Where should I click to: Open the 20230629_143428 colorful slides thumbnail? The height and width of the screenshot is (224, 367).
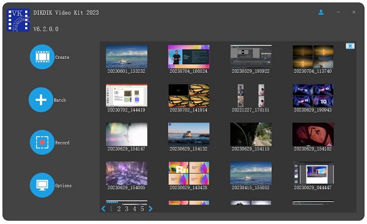(188, 173)
